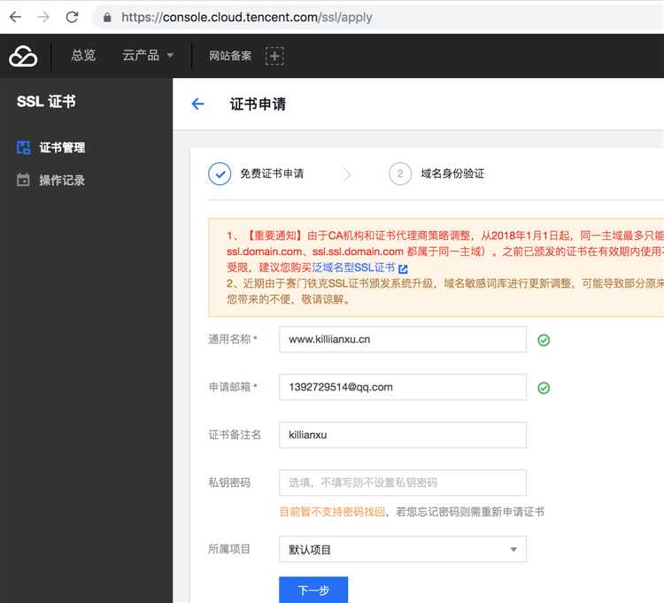The width and height of the screenshot is (664, 603).
Task: Click the 通用名称 domain input field
Action: [x=403, y=339]
